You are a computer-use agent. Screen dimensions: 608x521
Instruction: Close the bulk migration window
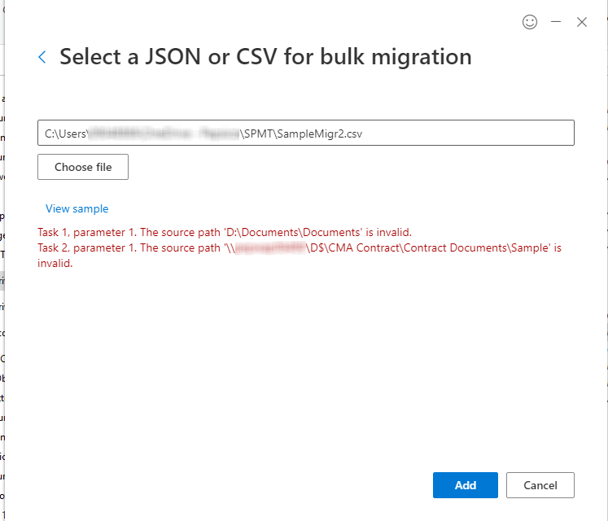tap(582, 23)
